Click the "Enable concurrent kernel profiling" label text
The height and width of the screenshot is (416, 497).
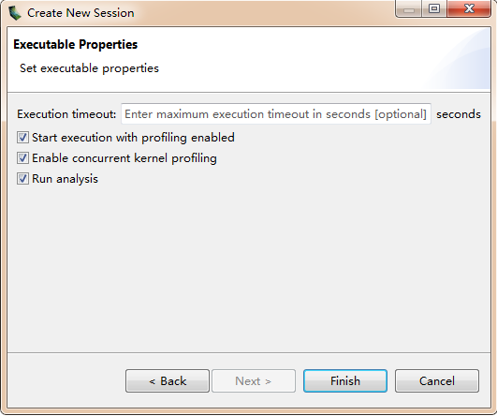[124, 158]
